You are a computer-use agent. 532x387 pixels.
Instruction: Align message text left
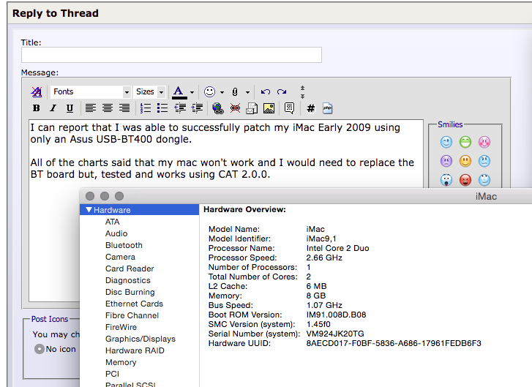click(x=90, y=108)
